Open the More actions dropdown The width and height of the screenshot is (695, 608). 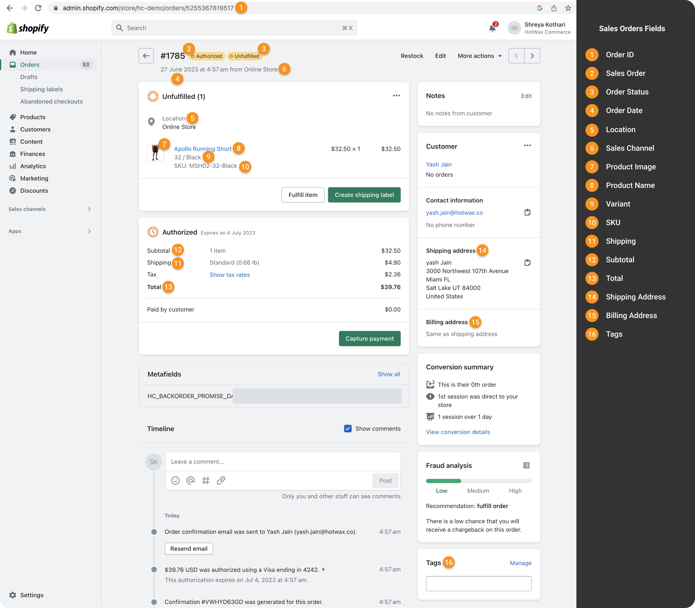point(479,56)
